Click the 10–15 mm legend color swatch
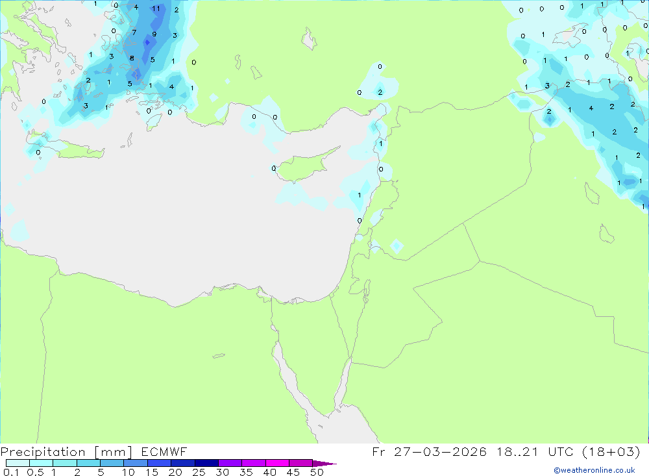Image resolution: width=649 pixels, height=476 pixels. [136, 463]
